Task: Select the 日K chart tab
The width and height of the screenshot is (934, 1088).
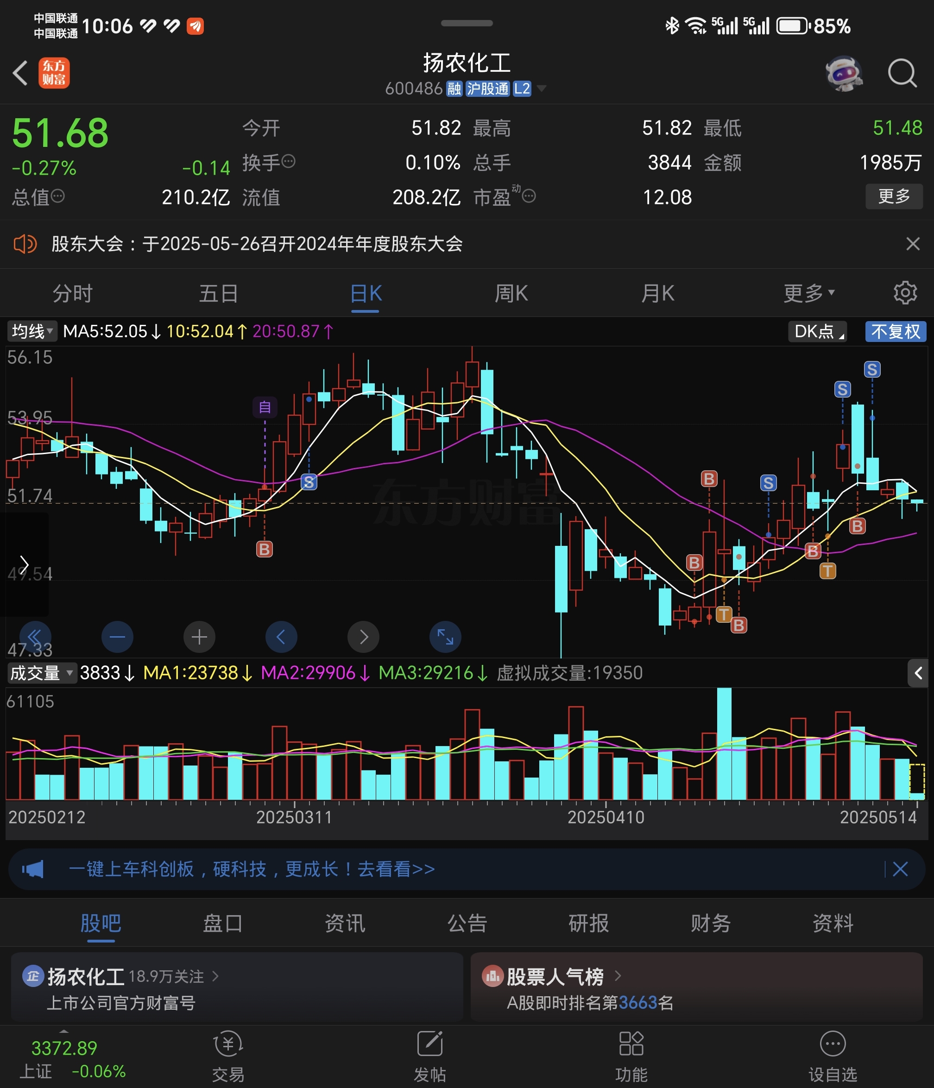Action: [366, 293]
